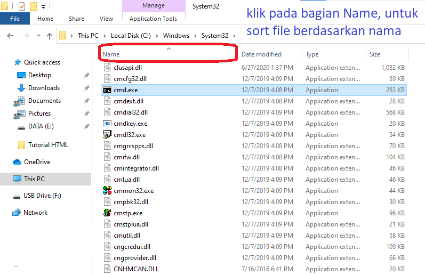Viewport: 425px width, 275px height.
Task: Select the file cmutil.dll
Action: 127,236
